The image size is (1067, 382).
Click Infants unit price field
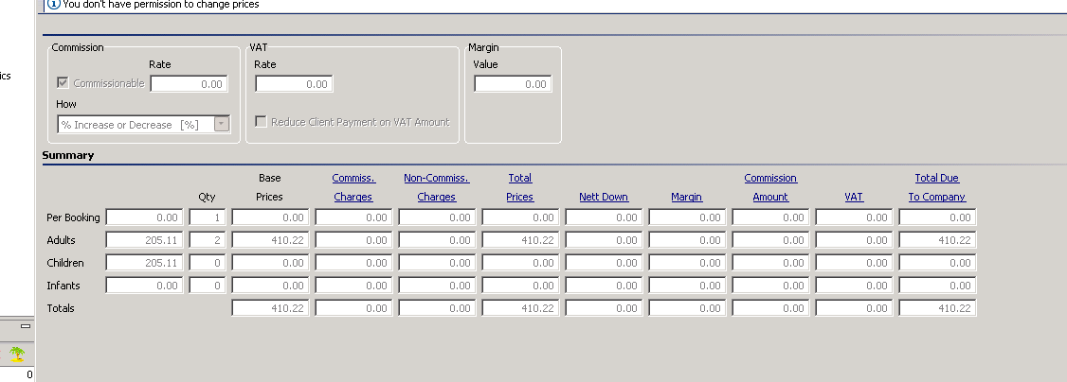[x=145, y=286]
